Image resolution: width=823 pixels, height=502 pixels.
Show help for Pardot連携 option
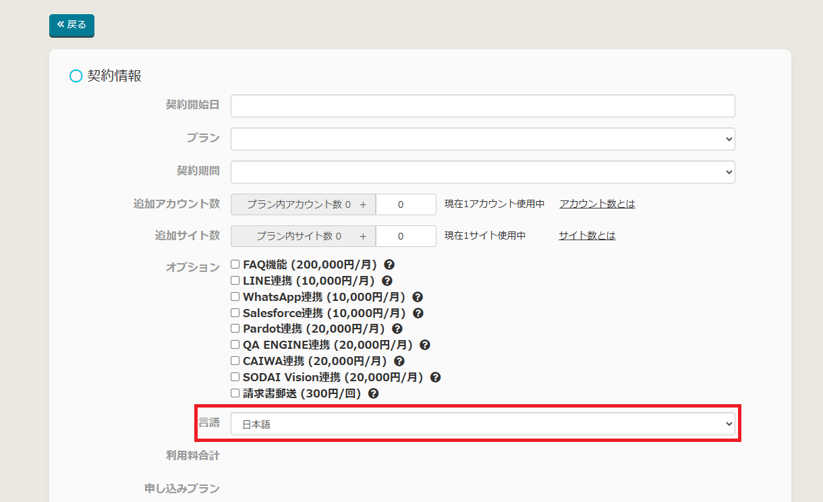point(397,329)
